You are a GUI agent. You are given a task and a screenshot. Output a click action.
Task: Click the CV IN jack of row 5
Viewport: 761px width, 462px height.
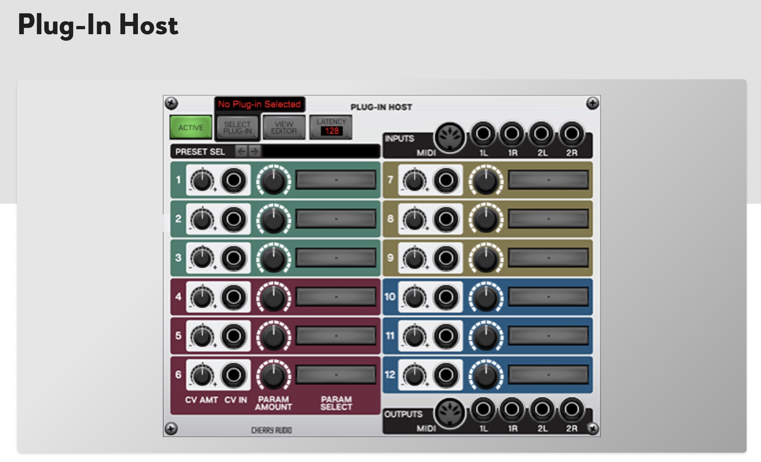(234, 336)
